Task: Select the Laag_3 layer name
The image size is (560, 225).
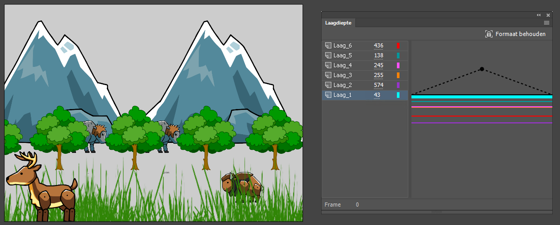Action: (343, 75)
